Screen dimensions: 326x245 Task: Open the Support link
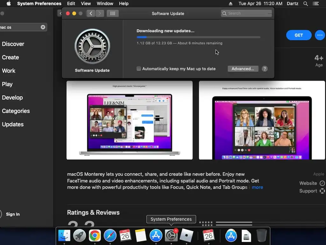(x=308, y=191)
